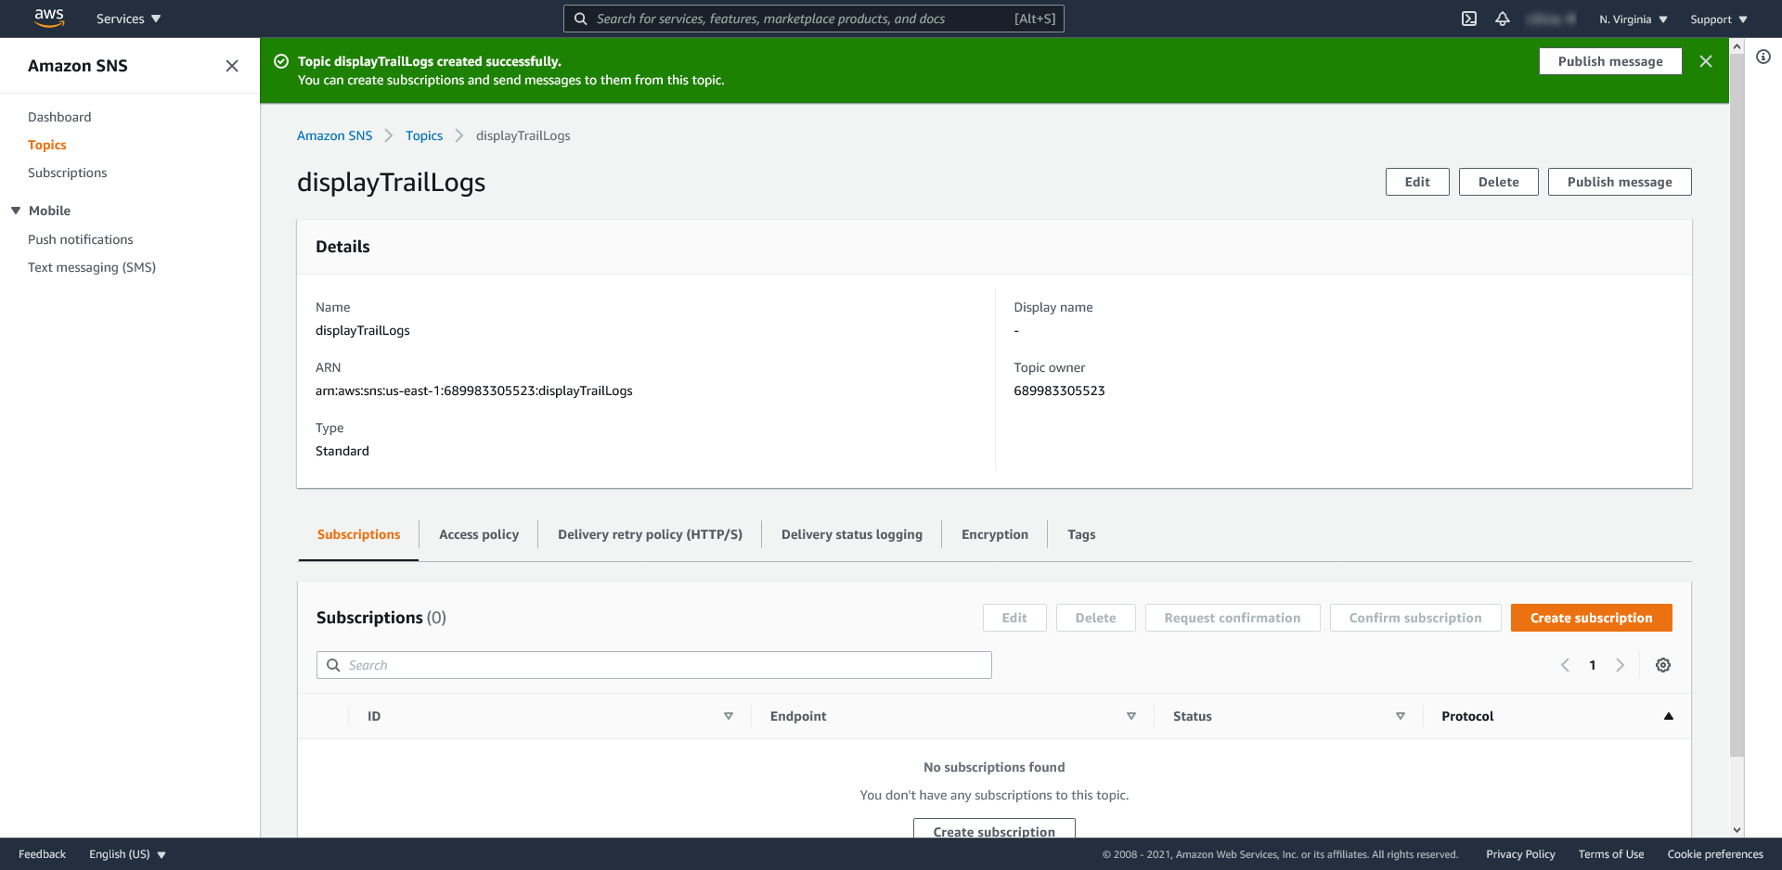Sort by ID column arrow
Screen dimensions: 1782x870
tap(729, 716)
